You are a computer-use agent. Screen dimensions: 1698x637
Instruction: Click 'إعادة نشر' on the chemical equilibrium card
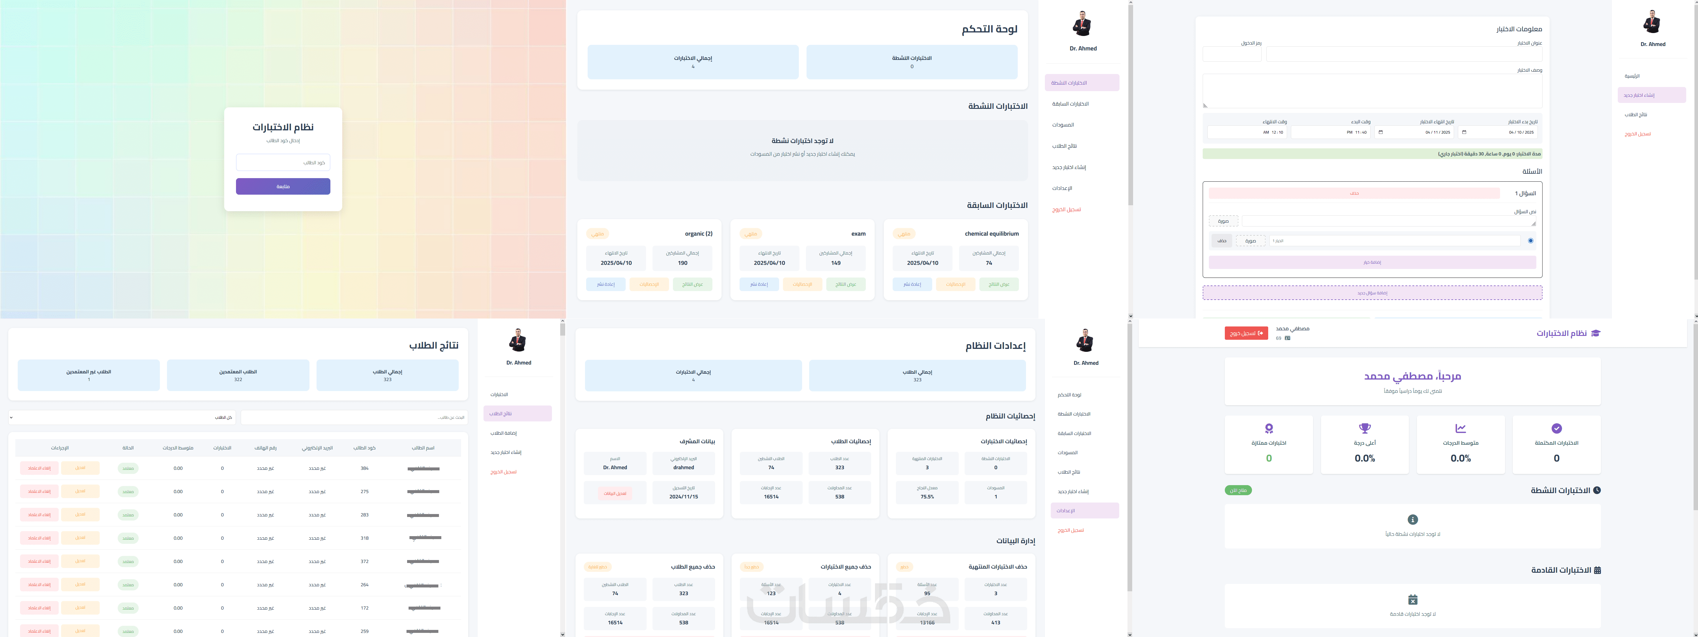click(912, 285)
